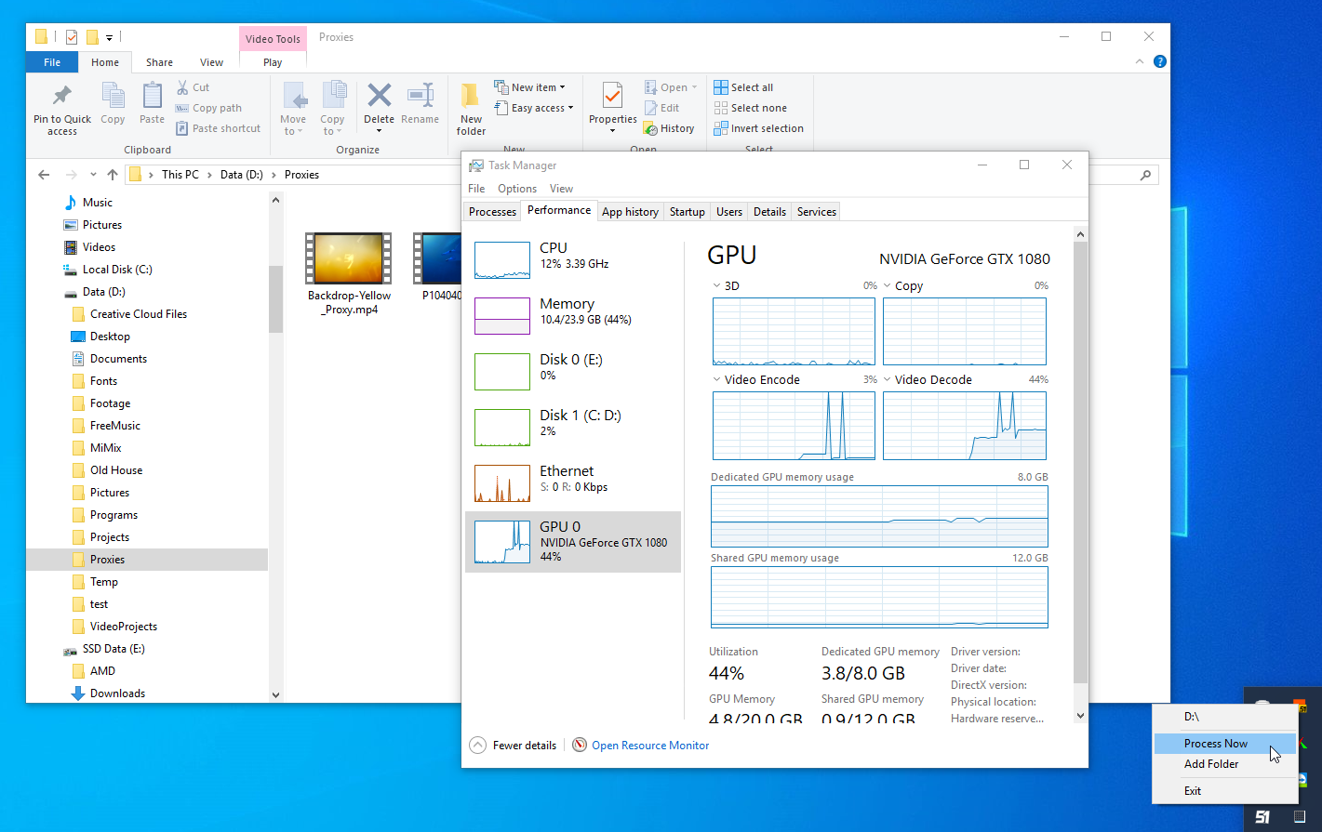Select the Backdrop-Yellow_Proxy.mp4 thumbnail

pos(348,258)
